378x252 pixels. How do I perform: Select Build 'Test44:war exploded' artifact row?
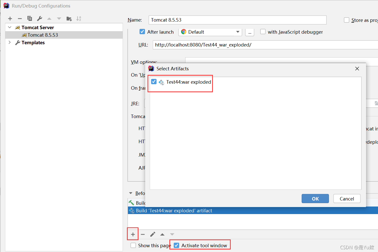pos(253,211)
